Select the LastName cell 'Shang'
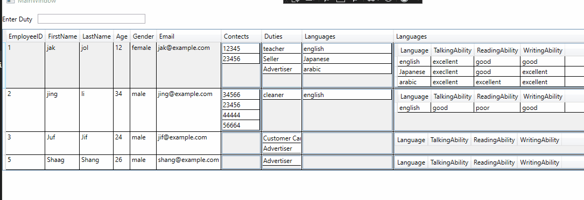 pyautogui.click(x=96, y=162)
